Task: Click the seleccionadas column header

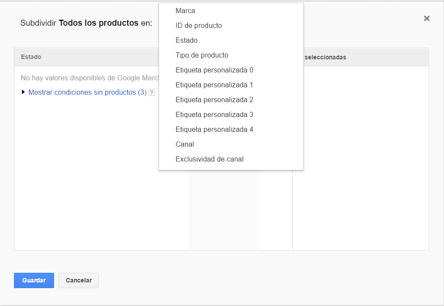Action: pyautogui.click(x=325, y=57)
